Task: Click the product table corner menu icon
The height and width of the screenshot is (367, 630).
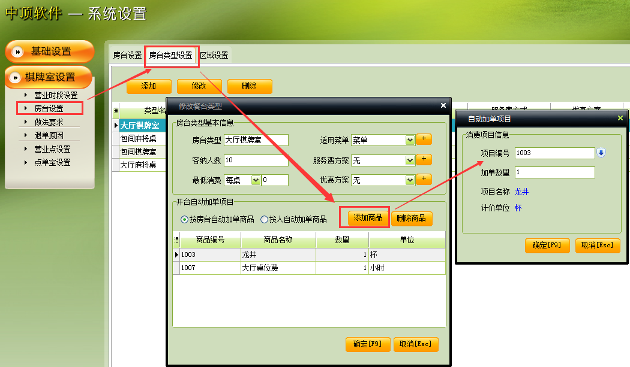Action: pos(176,240)
